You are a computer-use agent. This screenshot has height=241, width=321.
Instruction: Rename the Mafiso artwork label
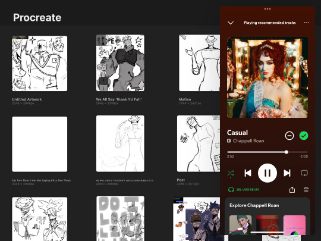point(185,99)
